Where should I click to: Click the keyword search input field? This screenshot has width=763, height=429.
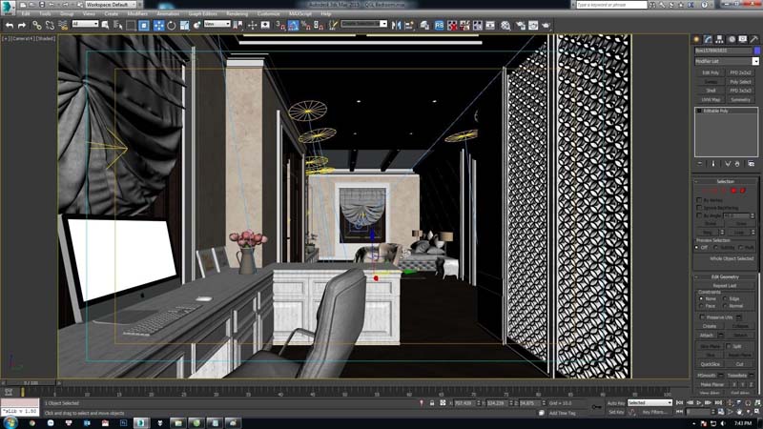(610, 5)
